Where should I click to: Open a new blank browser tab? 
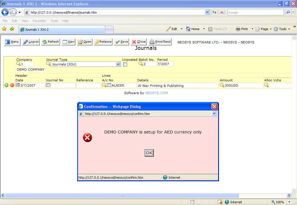pos(109,30)
